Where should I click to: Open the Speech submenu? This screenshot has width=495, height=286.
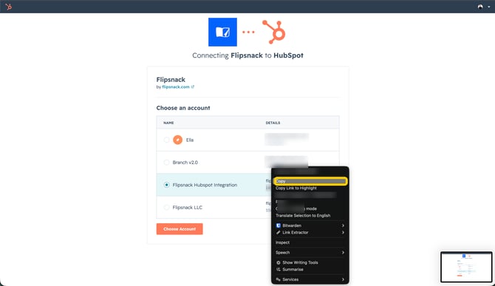pyautogui.click(x=310, y=253)
